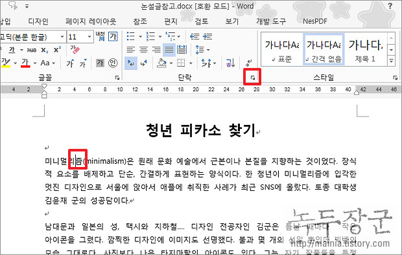Open the Change Case Aa dropdown
Image resolution: width=402 pixels, height=255 pixels.
pyautogui.click(x=48, y=63)
